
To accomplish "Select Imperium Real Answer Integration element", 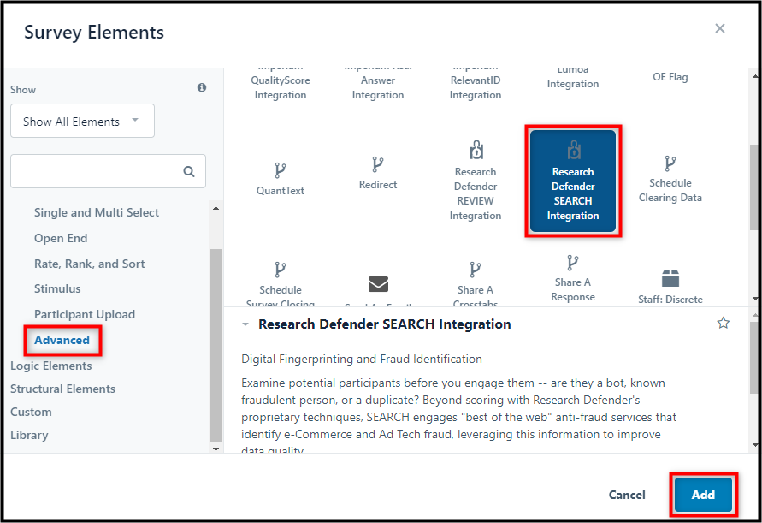I will pos(378,84).
